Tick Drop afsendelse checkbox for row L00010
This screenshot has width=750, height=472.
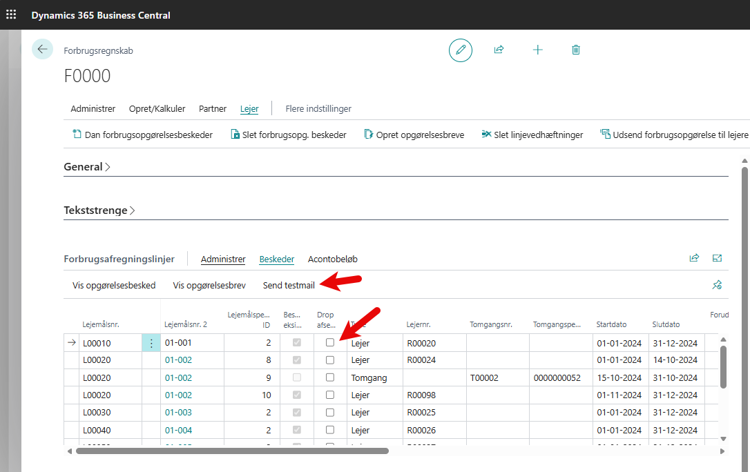[330, 343]
